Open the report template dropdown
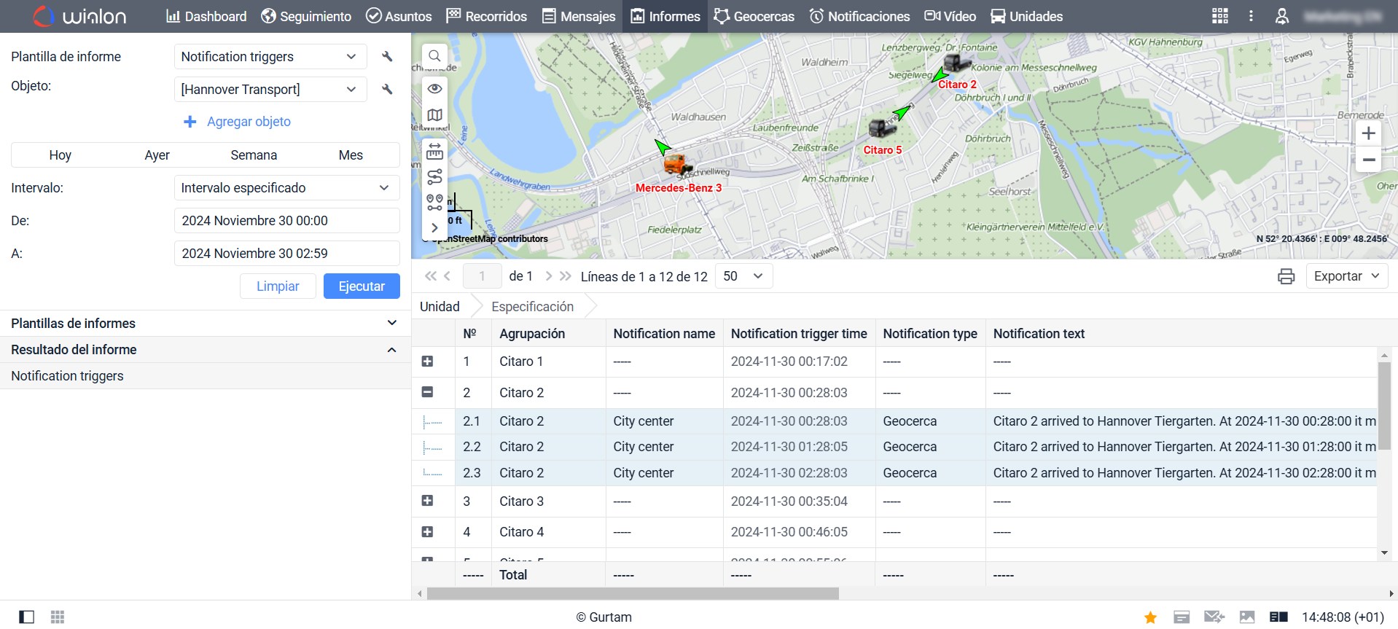 click(270, 56)
